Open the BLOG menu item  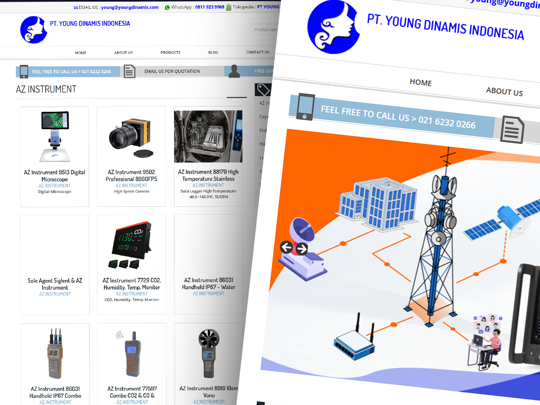pyautogui.click(x=213, y=52)
